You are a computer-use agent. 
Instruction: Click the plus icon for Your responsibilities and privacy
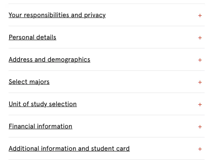200,15
